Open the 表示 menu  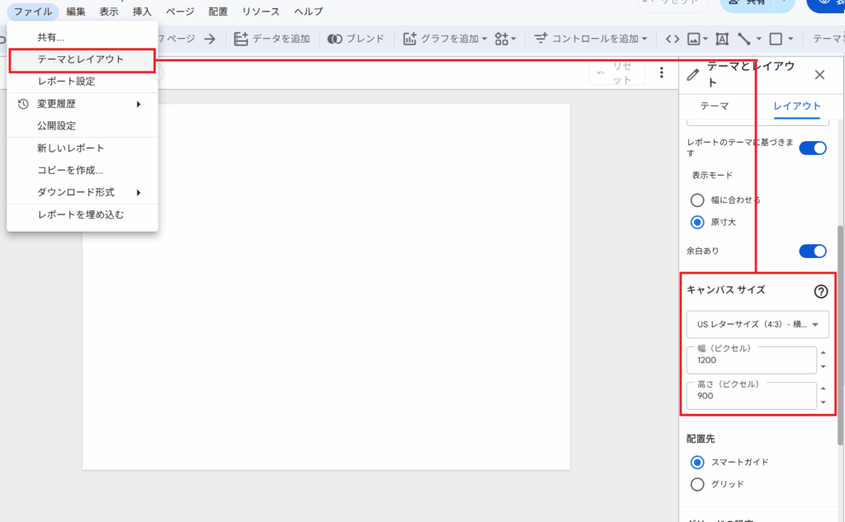click(x=109, y=12)
